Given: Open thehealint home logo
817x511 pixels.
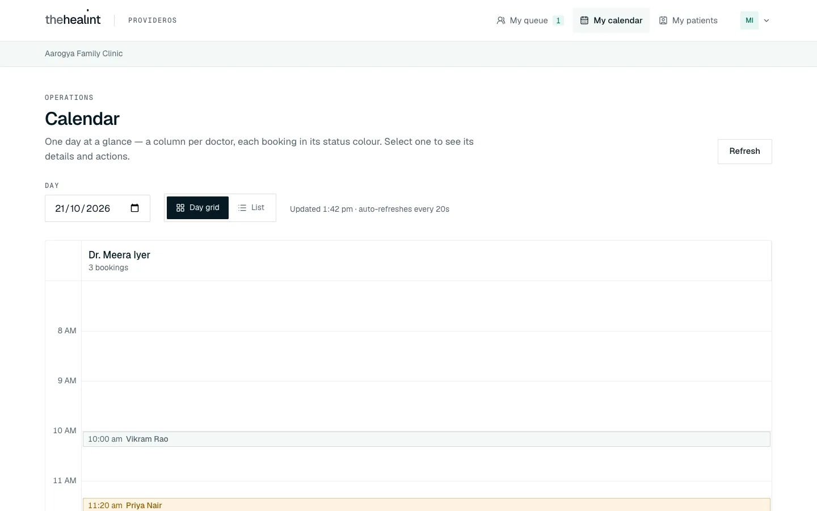Looking at the screenshot, I should tap(73, 19).
